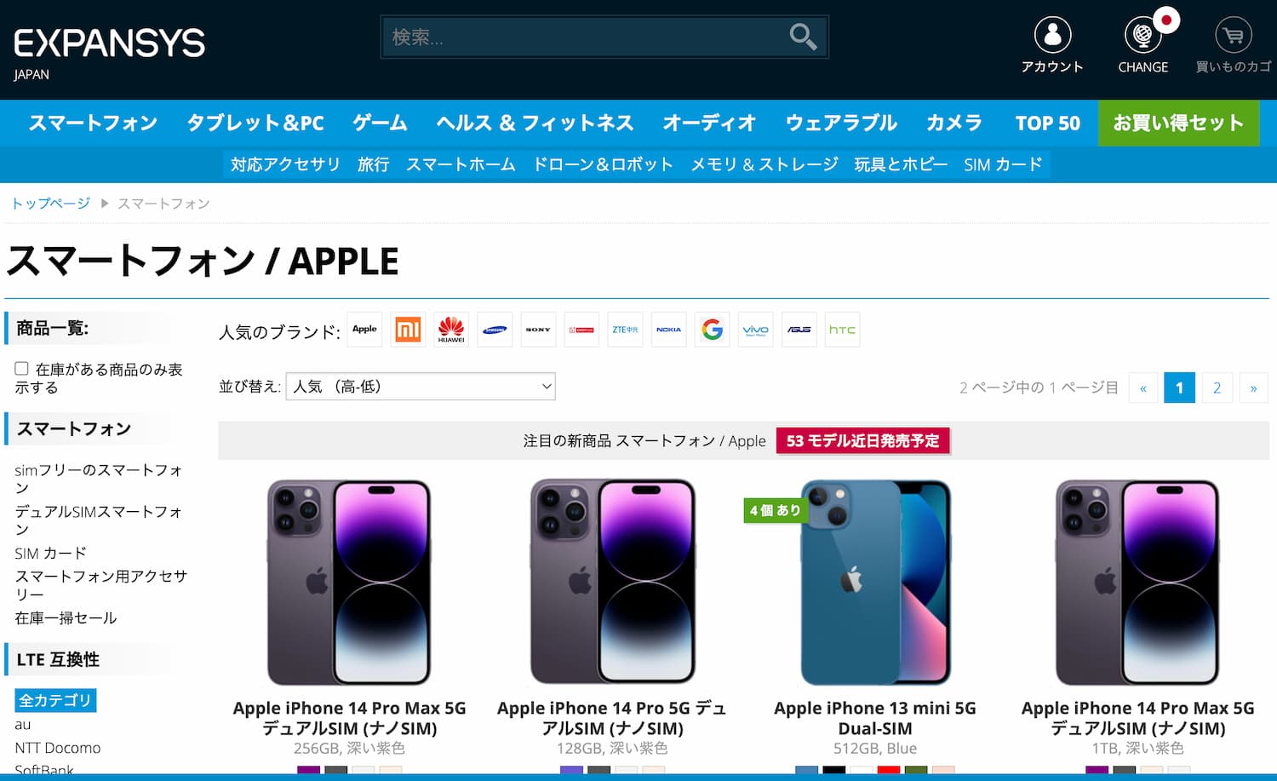Click the Google brand icon
The height and width of the screenshot is (781, 1277).
coord(712,330)
